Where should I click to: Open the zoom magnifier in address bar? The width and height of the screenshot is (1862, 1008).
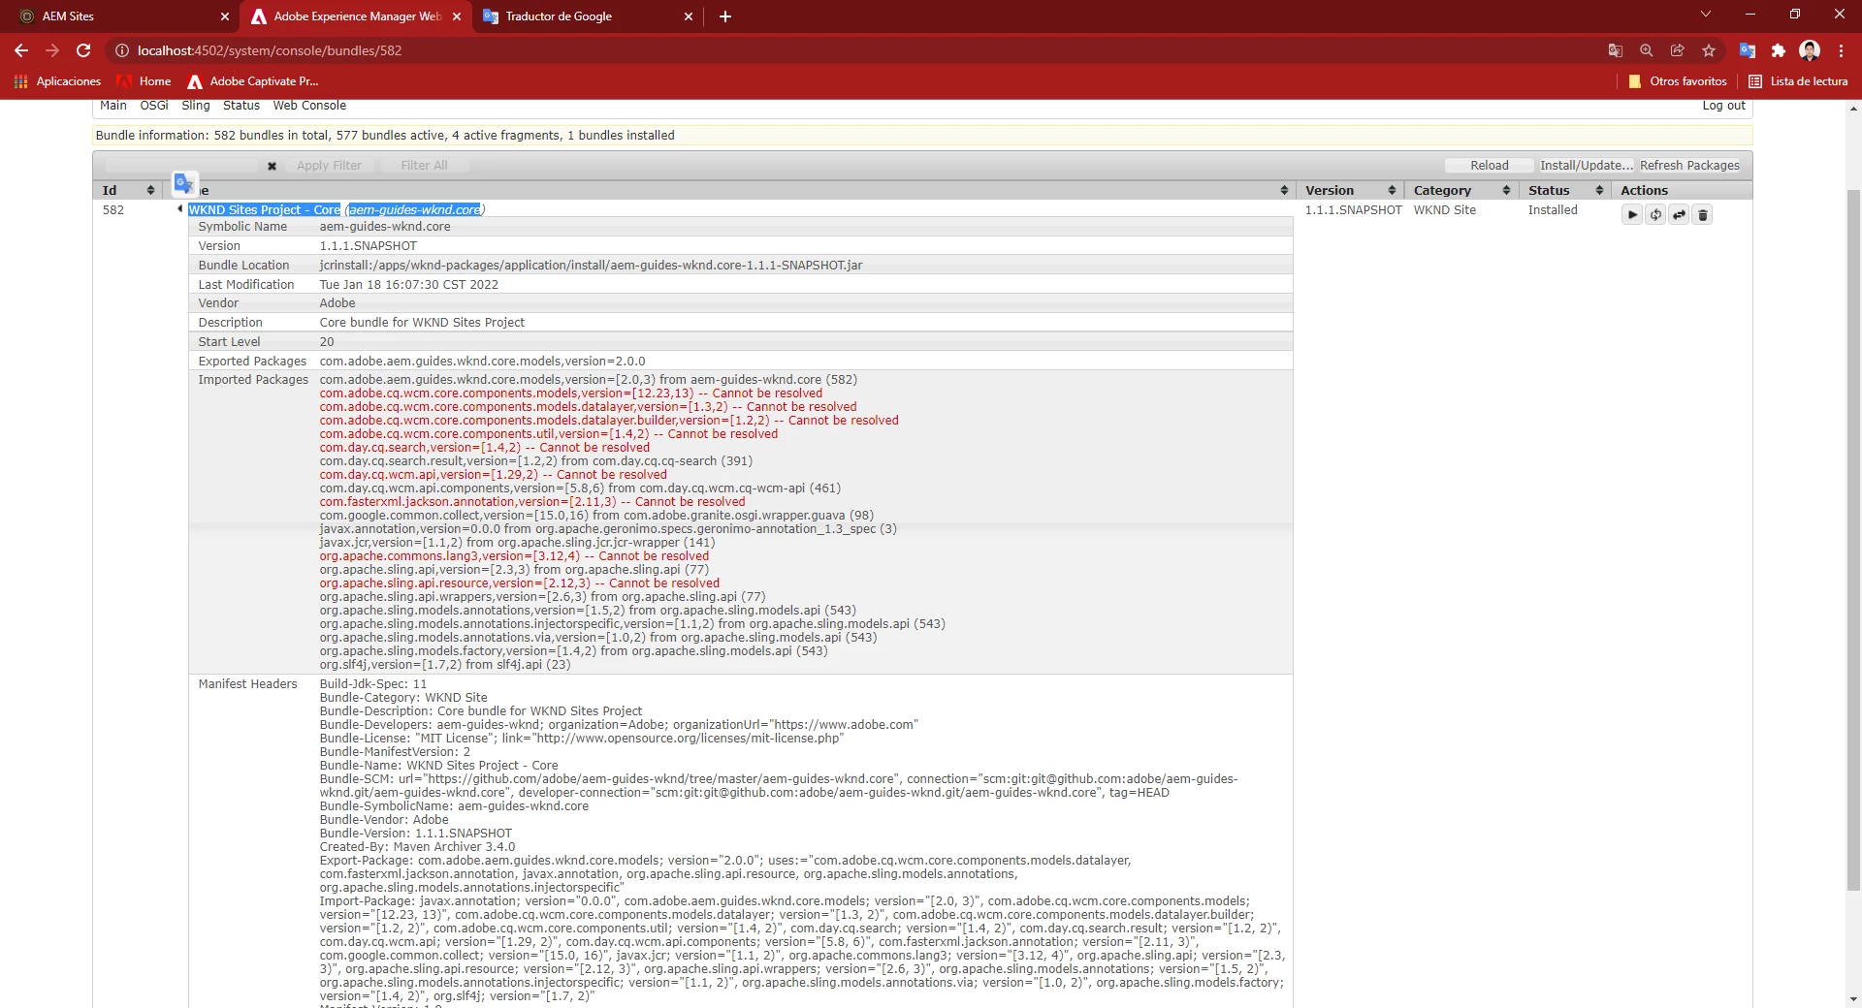[x=1646, y=50]
